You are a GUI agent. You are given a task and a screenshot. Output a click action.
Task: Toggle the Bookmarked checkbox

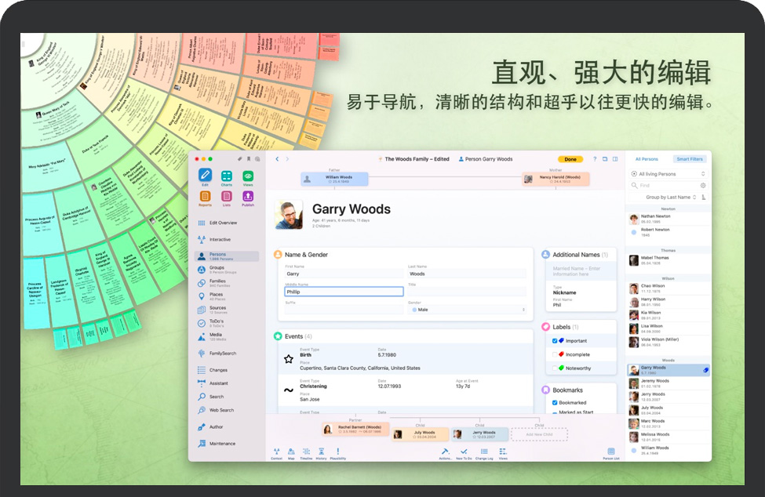tap(555, 403)
